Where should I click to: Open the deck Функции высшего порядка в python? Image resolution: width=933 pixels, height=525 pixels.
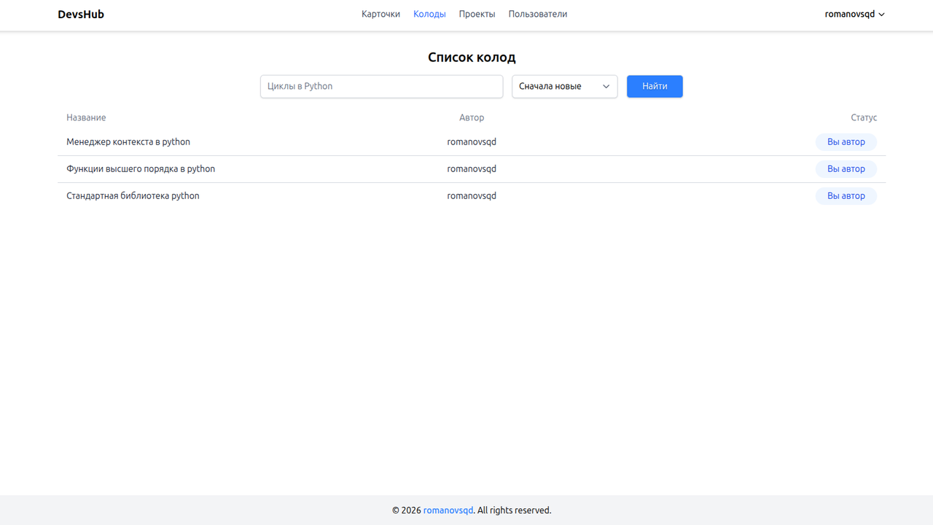[x=140, y=168]
